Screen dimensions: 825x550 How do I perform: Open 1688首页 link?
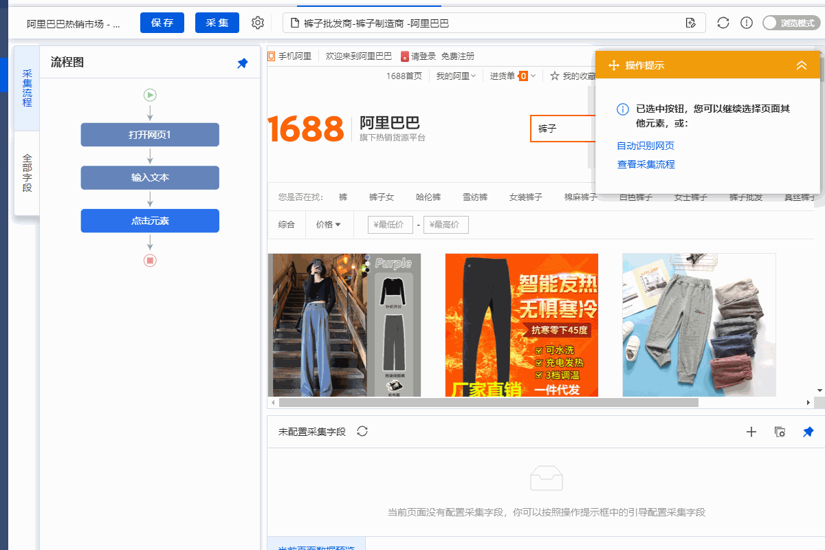click(404, 76)
